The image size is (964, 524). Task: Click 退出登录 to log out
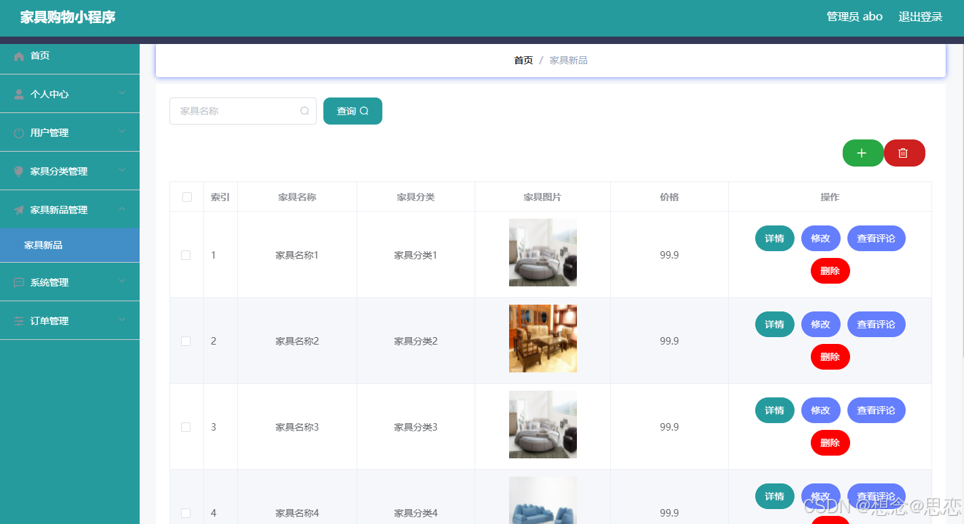[921, 17]
